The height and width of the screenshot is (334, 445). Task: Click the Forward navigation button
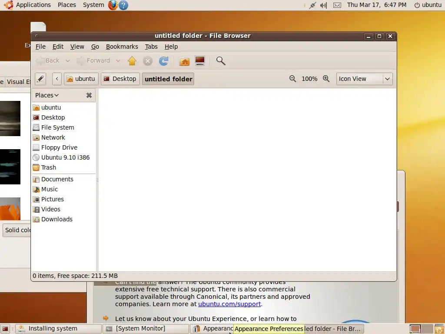pyautogui.click(x=94, y=61)
